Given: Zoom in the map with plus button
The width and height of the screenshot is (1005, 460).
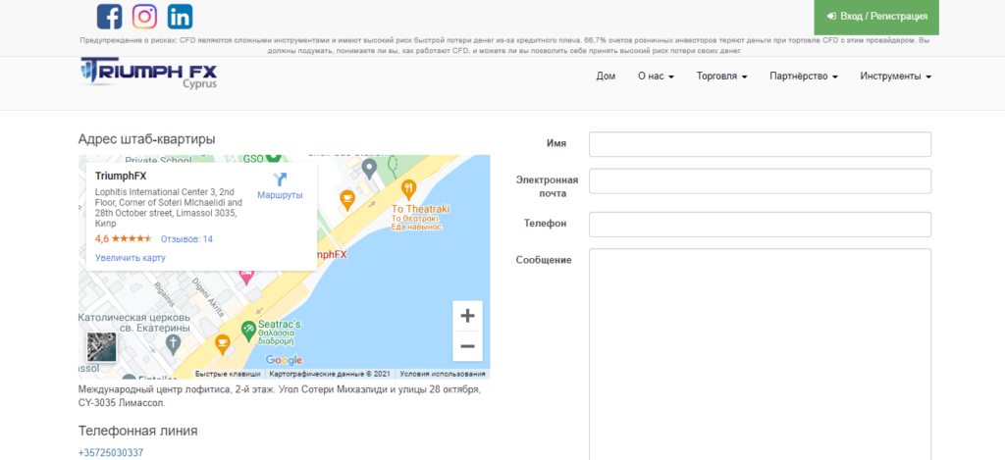Looking at the screenshot, I should point(467,316).
